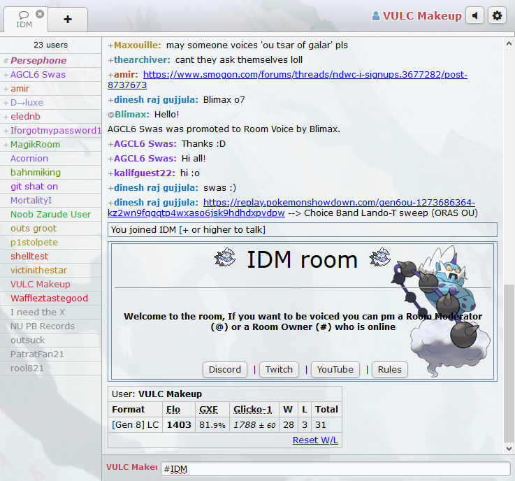Click the chat scrollbar up arrow
Image resolution: width=515 pixels, height=481 pixels.
point(509,43)
